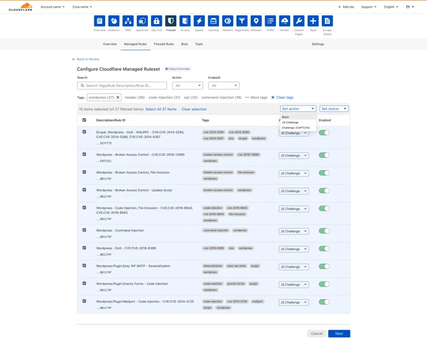This screenshot has height=351, width=427.
Task: Open the firewall Settings tab
Action: pos(318,44)
